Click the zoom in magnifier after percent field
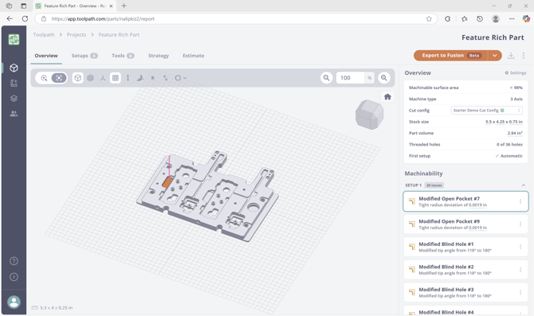534x316 pixels. click(x=384, y=78)
